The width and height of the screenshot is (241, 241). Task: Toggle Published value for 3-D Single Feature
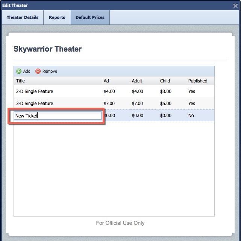coord(192,103)
